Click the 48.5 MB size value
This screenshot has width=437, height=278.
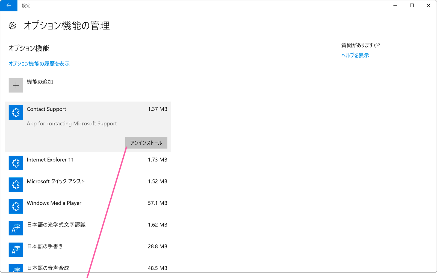158,268
